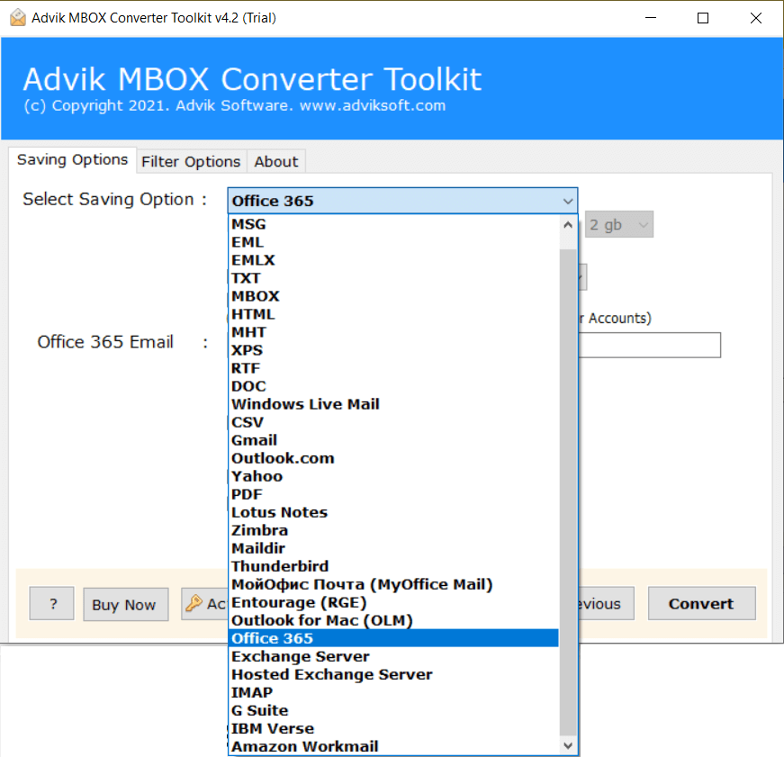Select Gmail as saving option

[393, 440]
